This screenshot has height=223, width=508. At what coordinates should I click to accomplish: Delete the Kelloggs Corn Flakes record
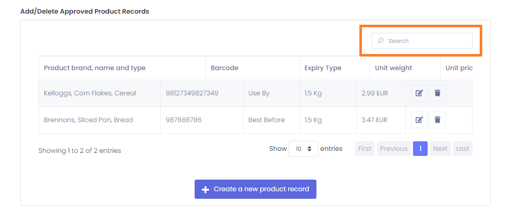tap(437, 93)
